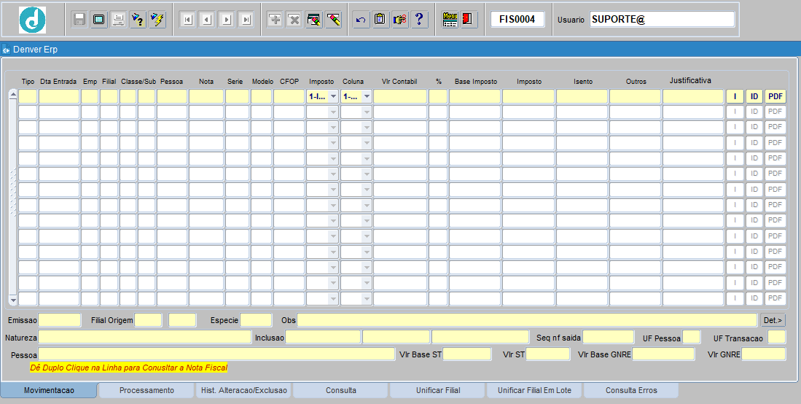Insert a new record with plus icon
This screenshot has width=801, height=404.
click(x=275, y=20)
